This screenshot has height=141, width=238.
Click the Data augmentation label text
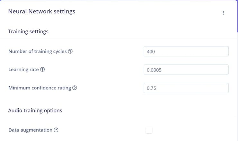[x=30, y=130]
